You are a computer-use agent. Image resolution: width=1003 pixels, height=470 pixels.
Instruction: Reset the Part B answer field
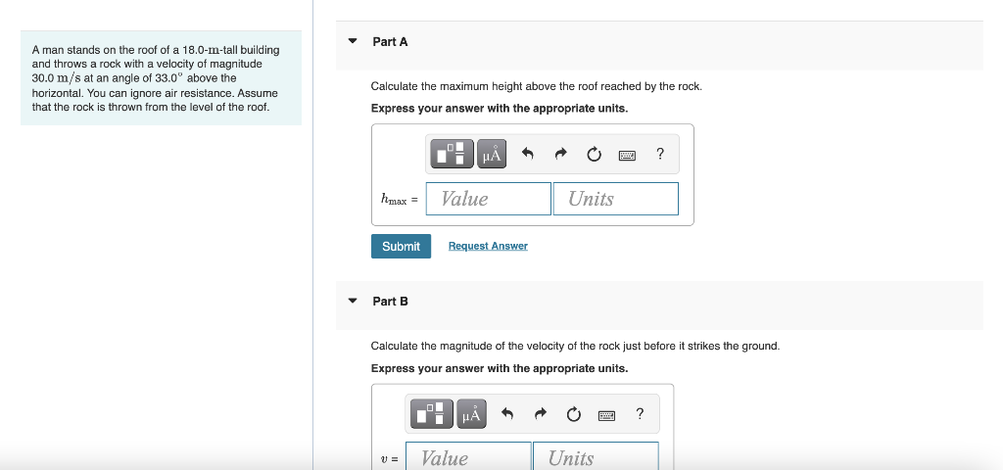point(574,414)
